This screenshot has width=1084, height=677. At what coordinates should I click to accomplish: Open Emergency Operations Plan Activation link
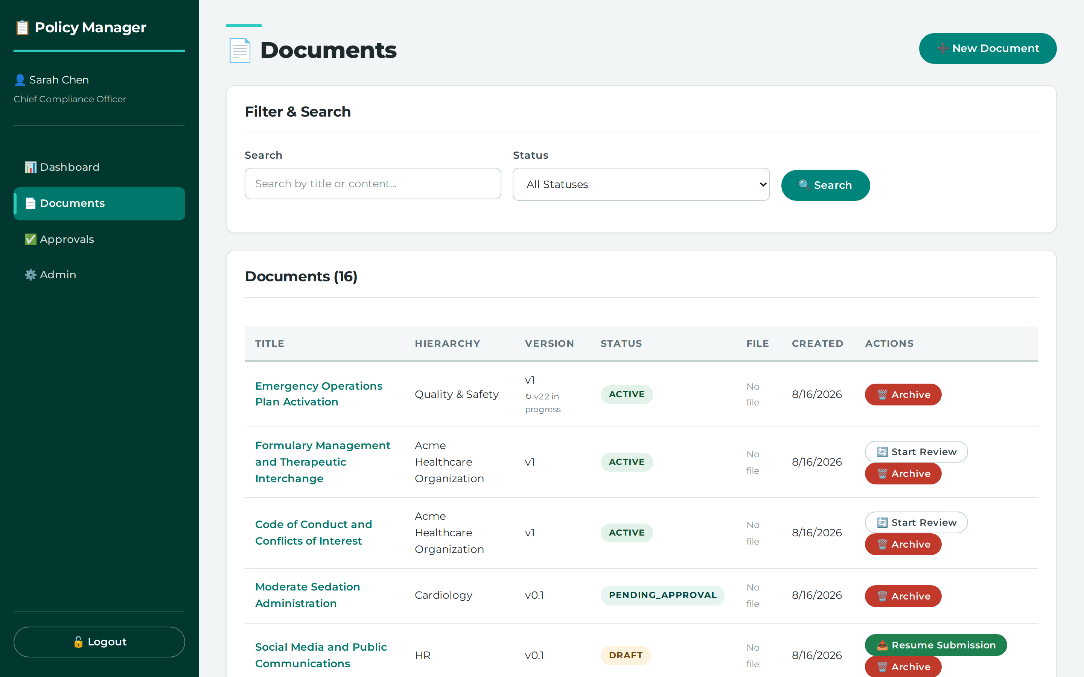tap(318, 394)
